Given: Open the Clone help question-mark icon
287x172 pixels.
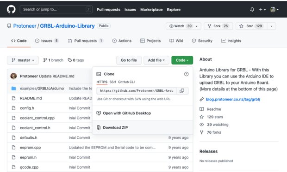Looking at the screenshot, I should (187, 74).
